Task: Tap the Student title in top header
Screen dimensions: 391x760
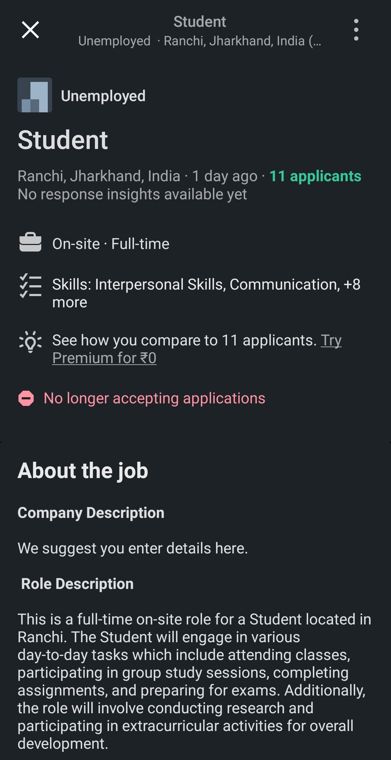Action: pyautogui.click(x=199, y=22)
